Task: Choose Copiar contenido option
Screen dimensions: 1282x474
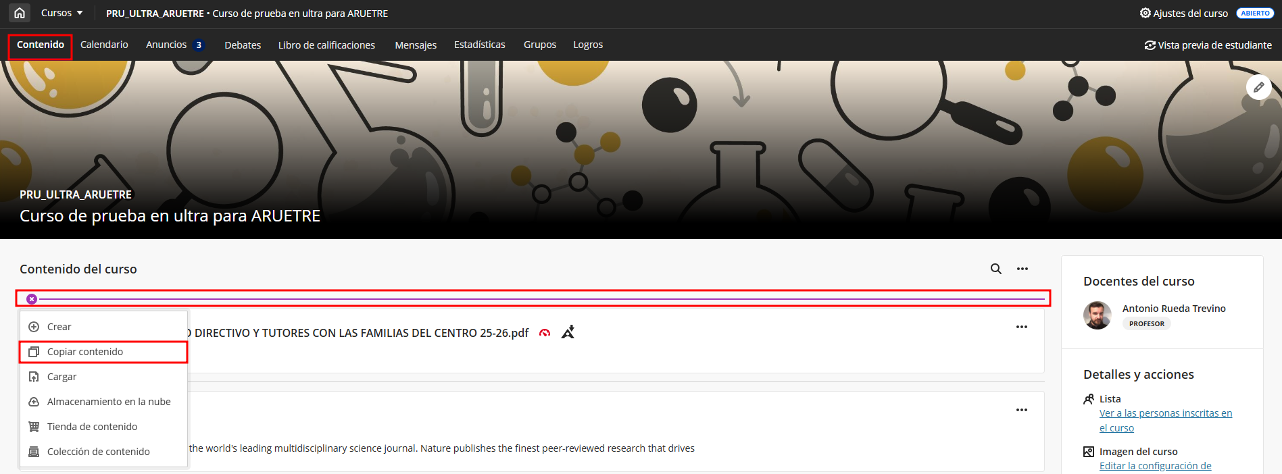Action: pyautogui.click(x=85, y=352)
